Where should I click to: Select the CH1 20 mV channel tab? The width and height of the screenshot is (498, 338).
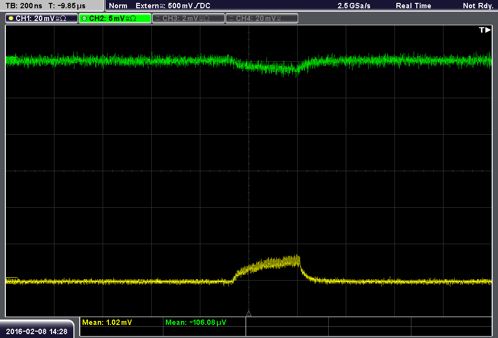(x=42, y=18)
